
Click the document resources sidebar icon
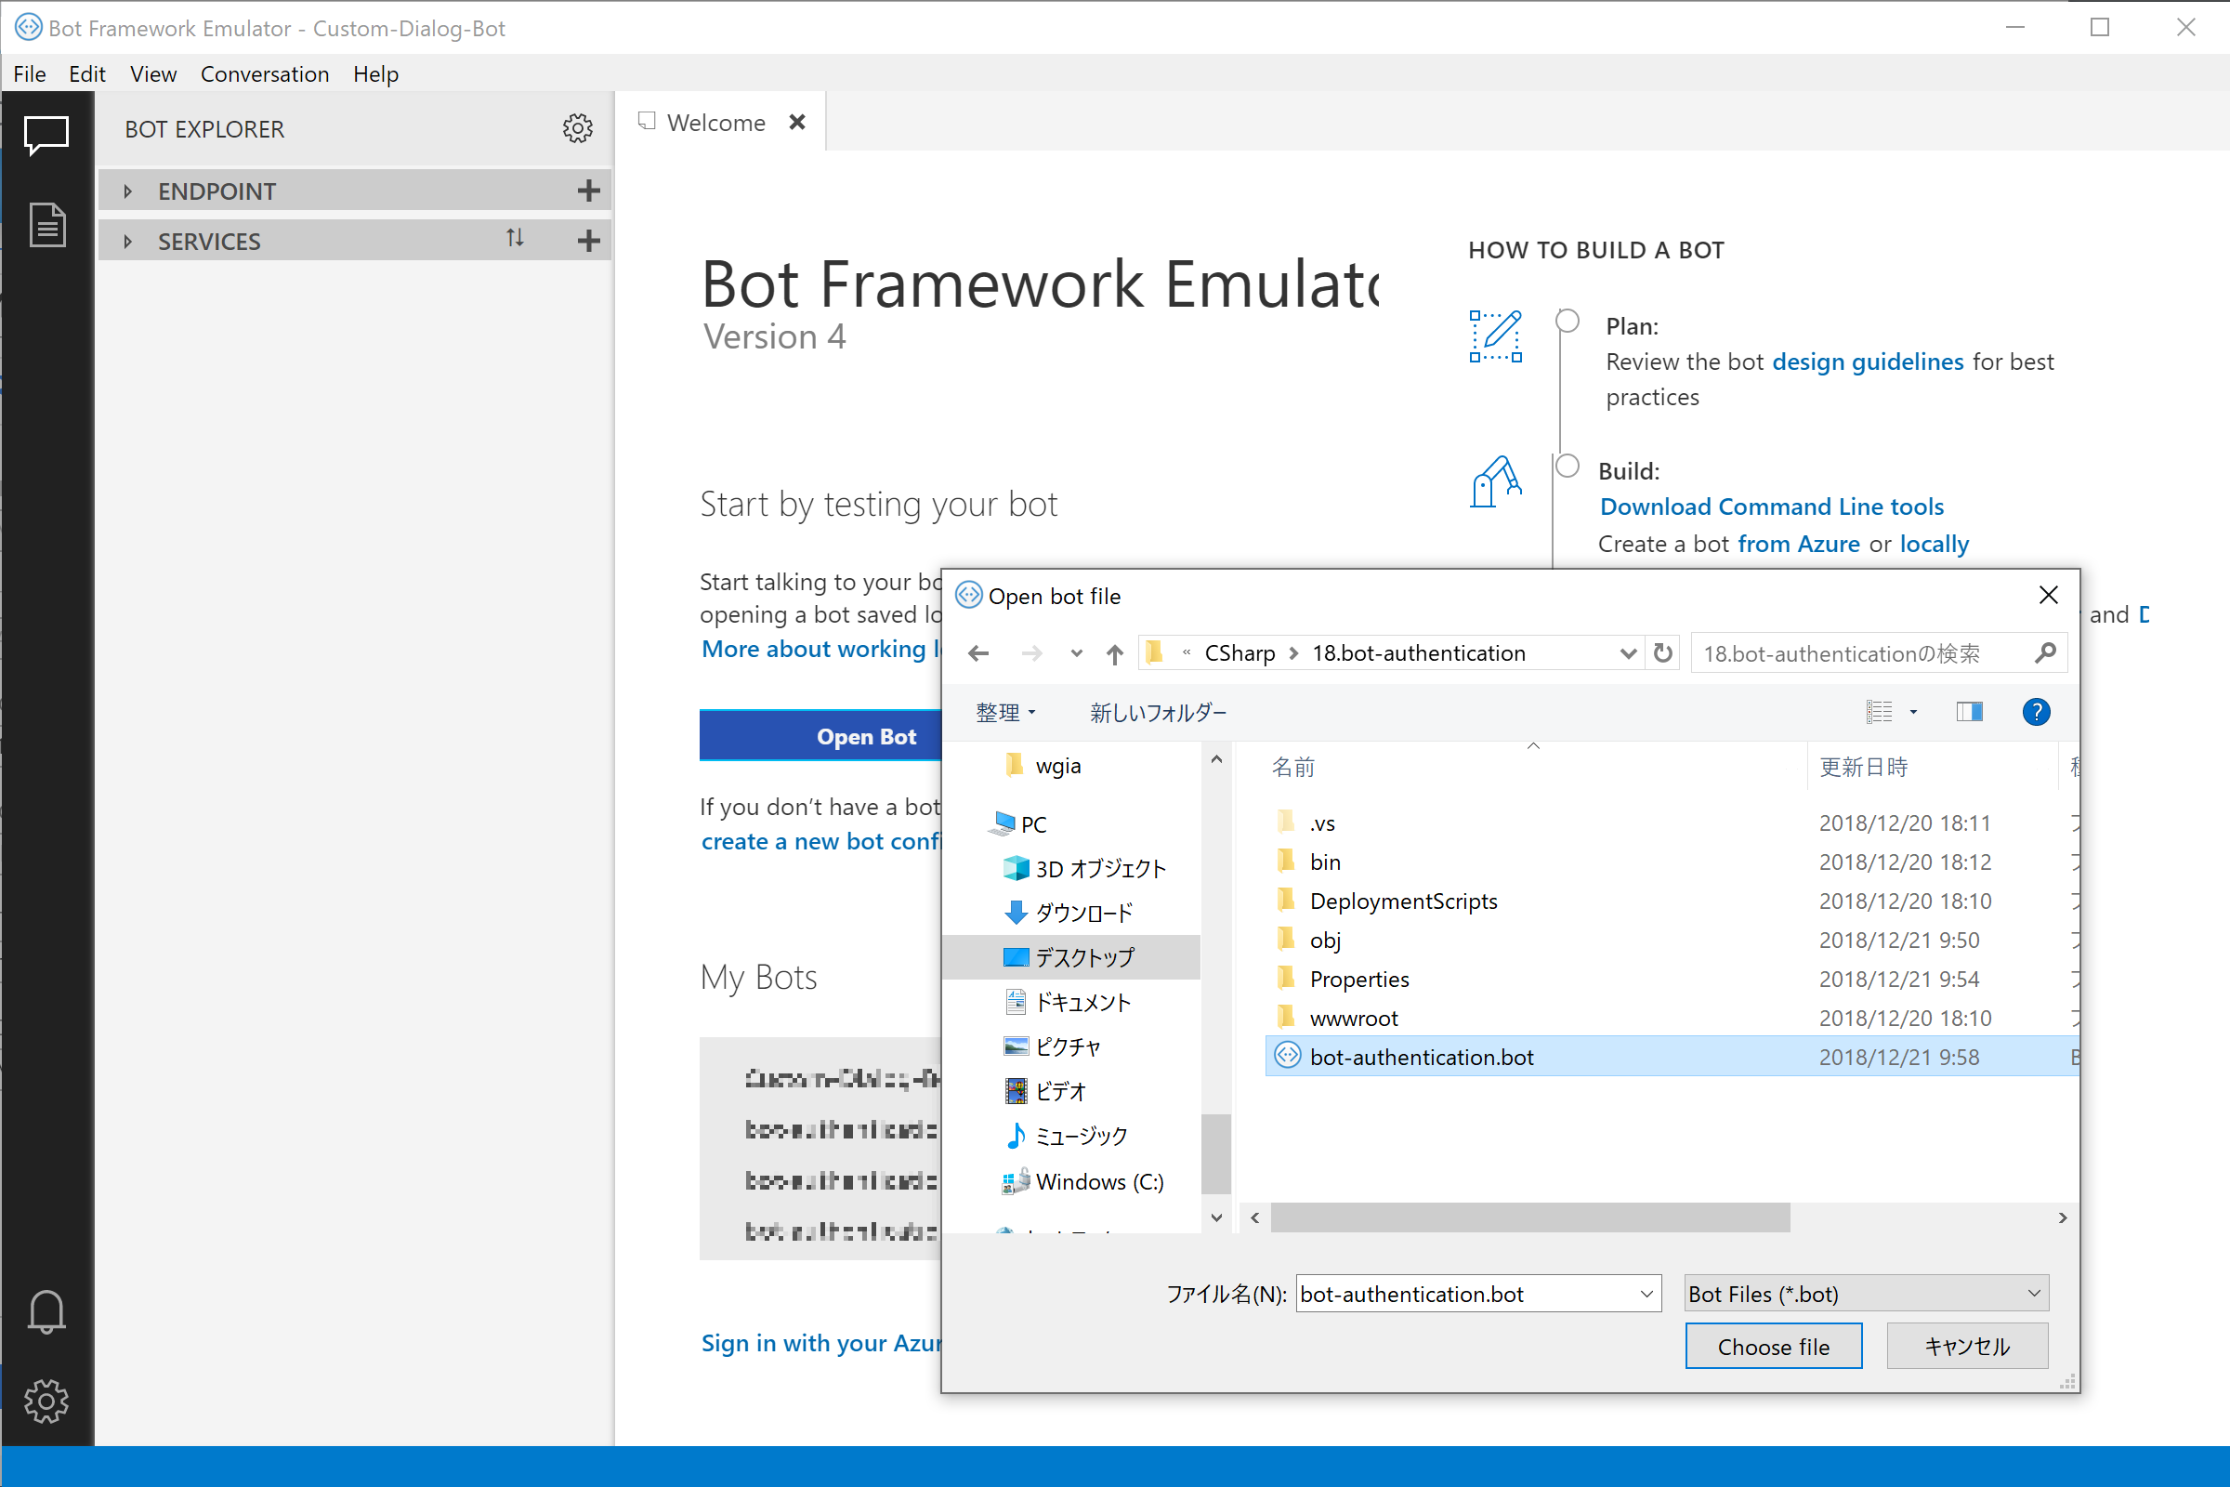pyautogui.click(x=46, y=225)
